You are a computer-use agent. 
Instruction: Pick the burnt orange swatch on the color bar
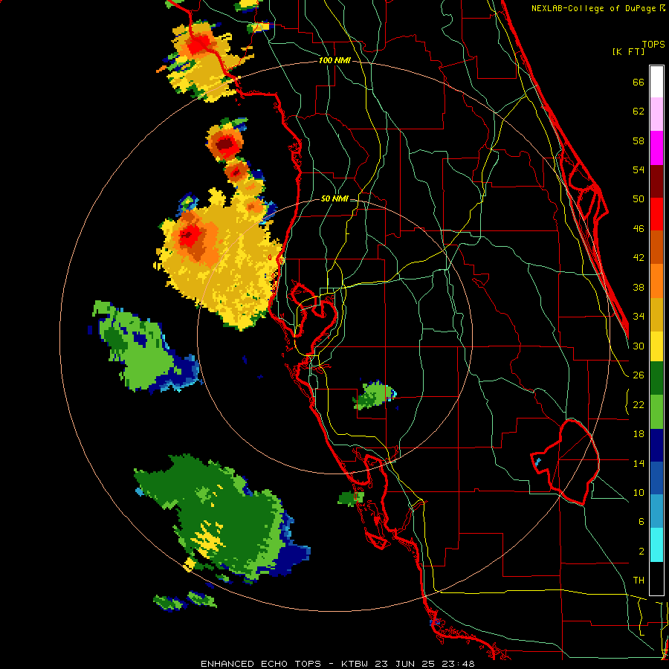point(656,248)
